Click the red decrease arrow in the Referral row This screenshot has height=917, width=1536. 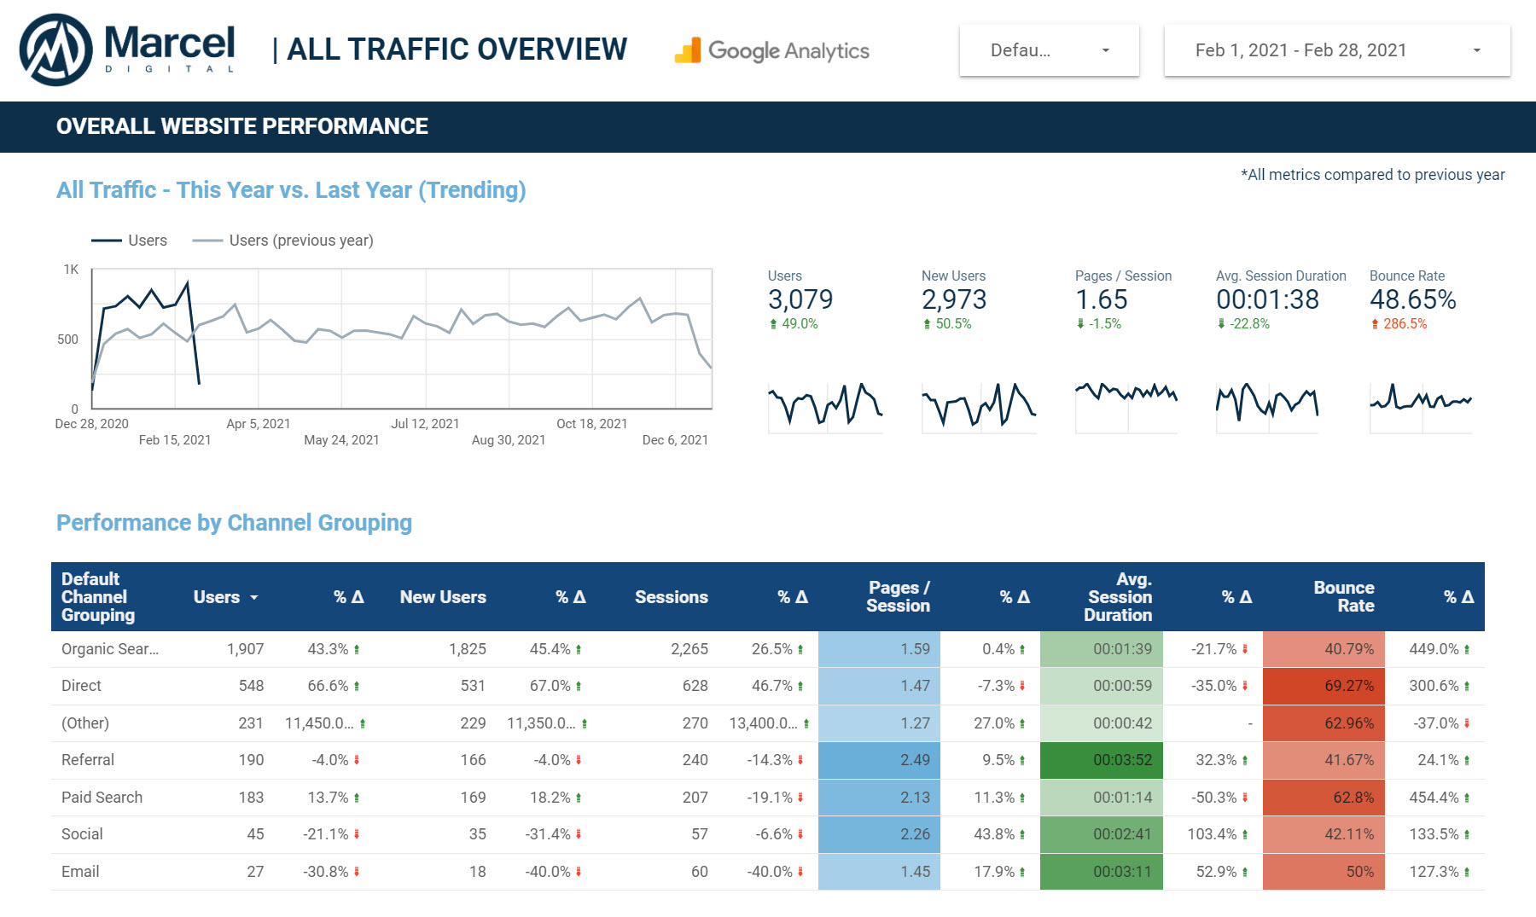357,759
